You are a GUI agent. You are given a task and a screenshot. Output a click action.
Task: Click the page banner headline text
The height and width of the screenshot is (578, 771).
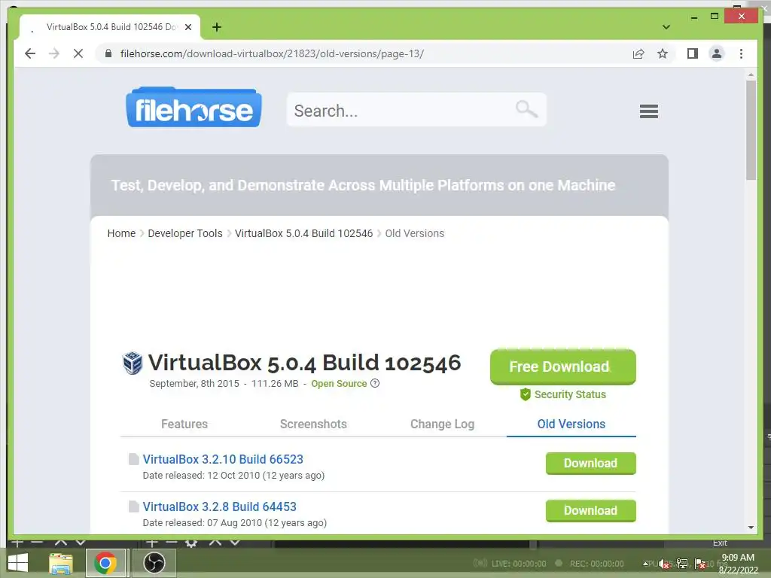coord(363,185)
